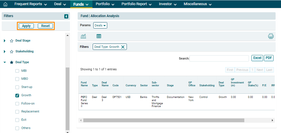Remove the Deal Type: Growth filter chip

point(123,47)
